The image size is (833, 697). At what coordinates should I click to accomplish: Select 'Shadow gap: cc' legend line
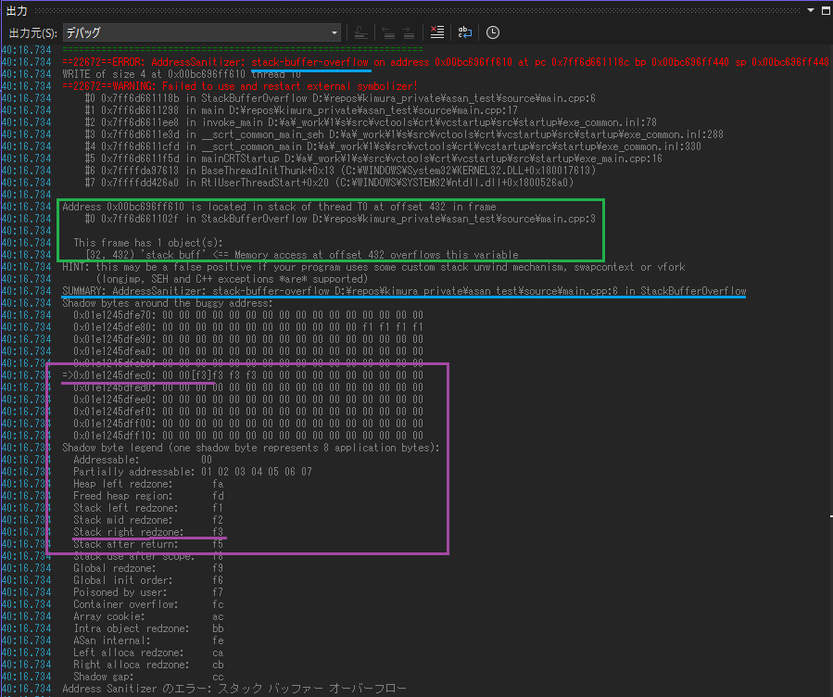[x=148, y=677]
